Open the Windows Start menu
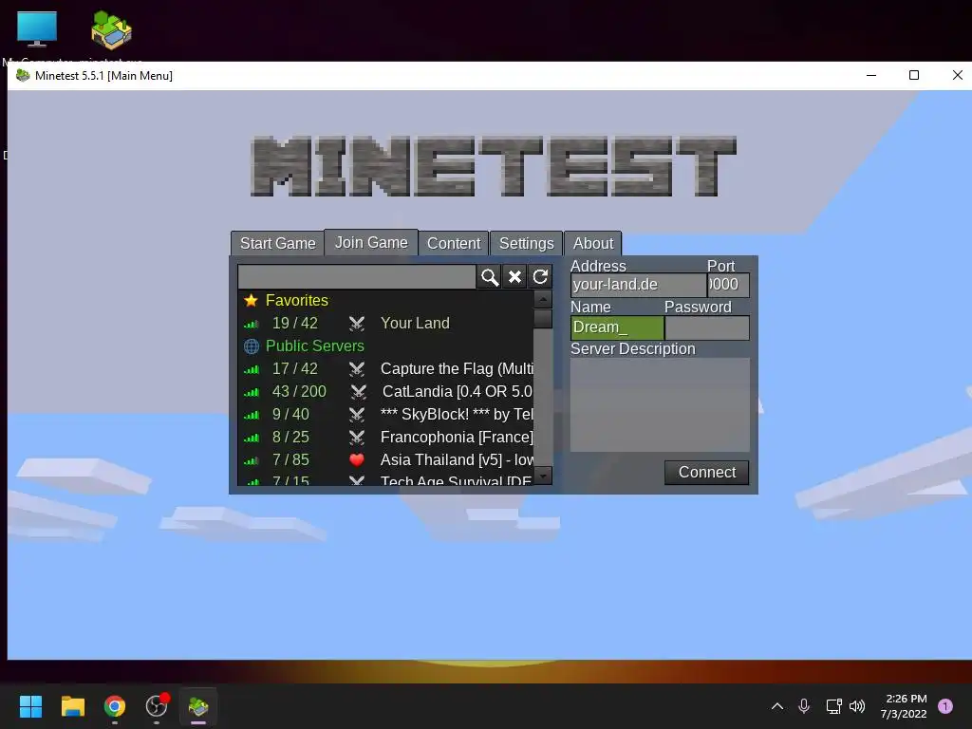Screen dimensions: 972x729 (30, 706)
